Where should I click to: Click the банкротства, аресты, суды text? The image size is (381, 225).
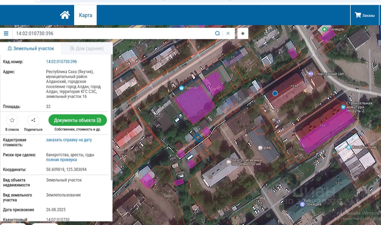click(70, 155)
